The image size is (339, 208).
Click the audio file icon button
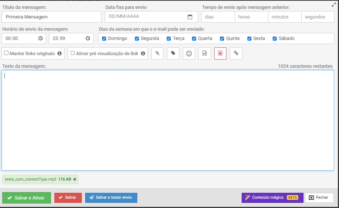coord(204,53)
